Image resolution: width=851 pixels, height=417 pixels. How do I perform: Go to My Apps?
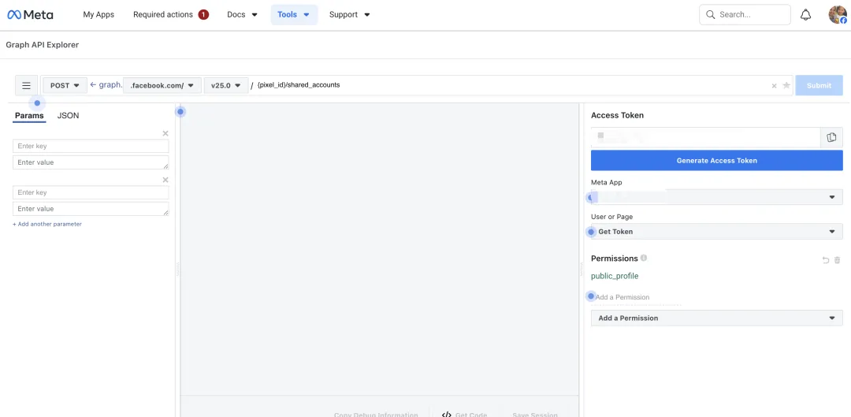point(98,15)
